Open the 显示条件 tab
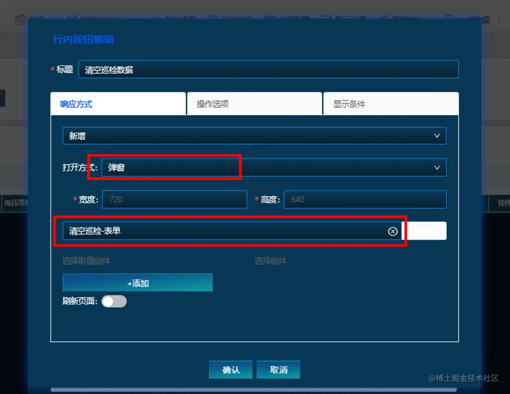Image resolution: width=510 pixels, height=394 pixels. point(391,103)
